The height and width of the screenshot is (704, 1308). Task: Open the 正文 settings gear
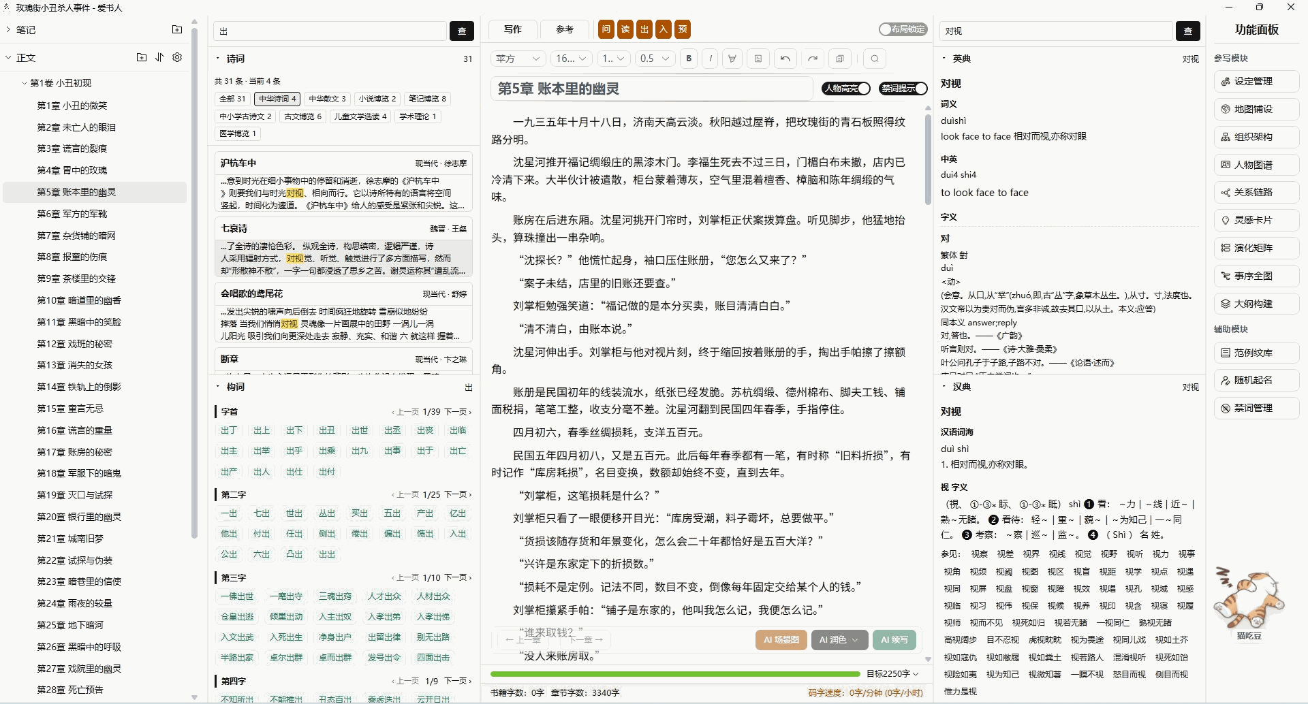[177, 57]
